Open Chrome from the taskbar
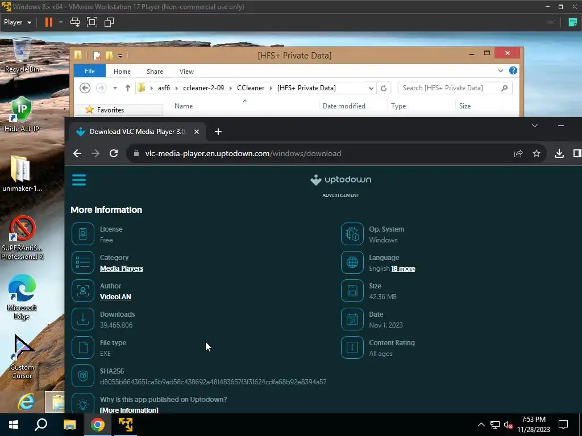The image size is (582, 436). [98, 425]
